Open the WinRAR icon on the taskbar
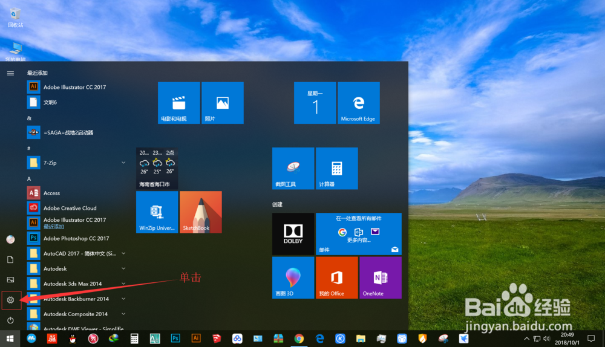 (278, 339)
